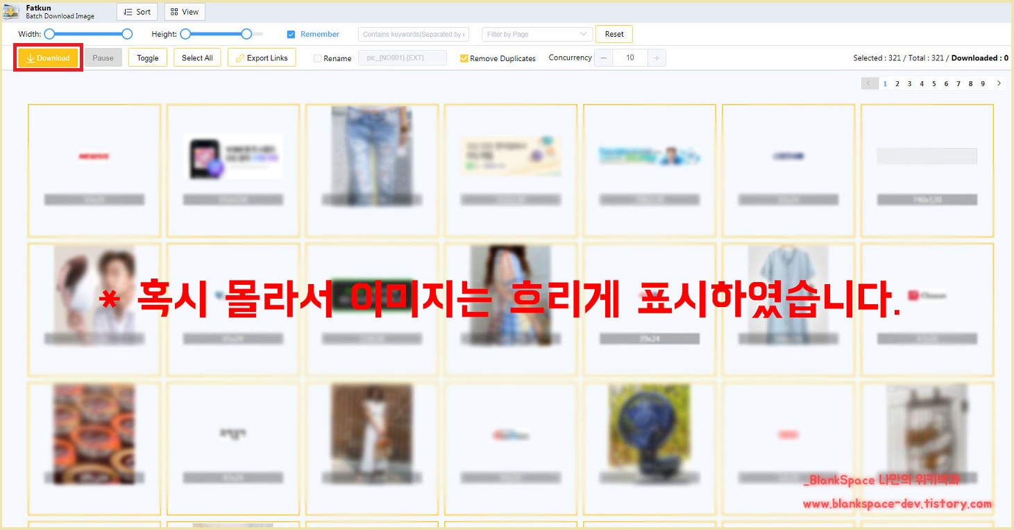1014x530 pixels.
Task: Toggle the Remember checkbox
Action: (291, 34)
